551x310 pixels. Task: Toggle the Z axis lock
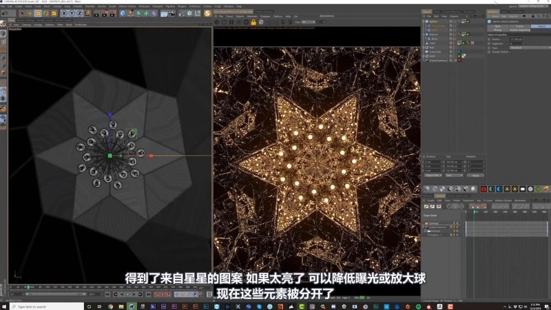[81, 13]
